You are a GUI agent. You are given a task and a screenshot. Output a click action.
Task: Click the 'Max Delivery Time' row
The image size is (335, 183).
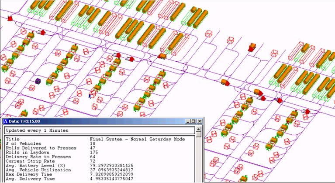28,174
